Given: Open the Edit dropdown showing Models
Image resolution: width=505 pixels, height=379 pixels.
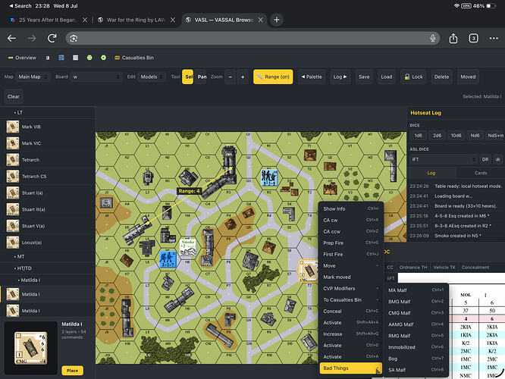Looking at the screenshot, I should (x=152, y=77).
